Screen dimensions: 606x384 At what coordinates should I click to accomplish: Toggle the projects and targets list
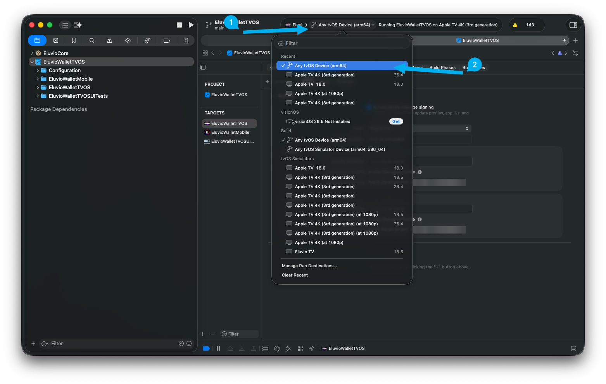[203, 67]
